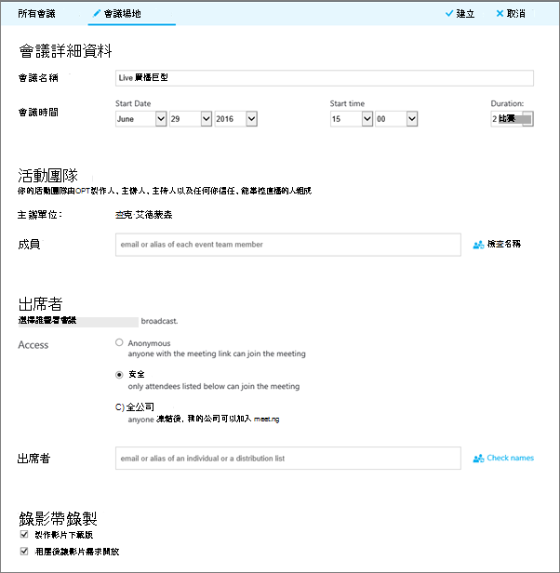Open the start minutes dropdown showing 00
Viewport: 560px width, 573px height.
point(396,119)
